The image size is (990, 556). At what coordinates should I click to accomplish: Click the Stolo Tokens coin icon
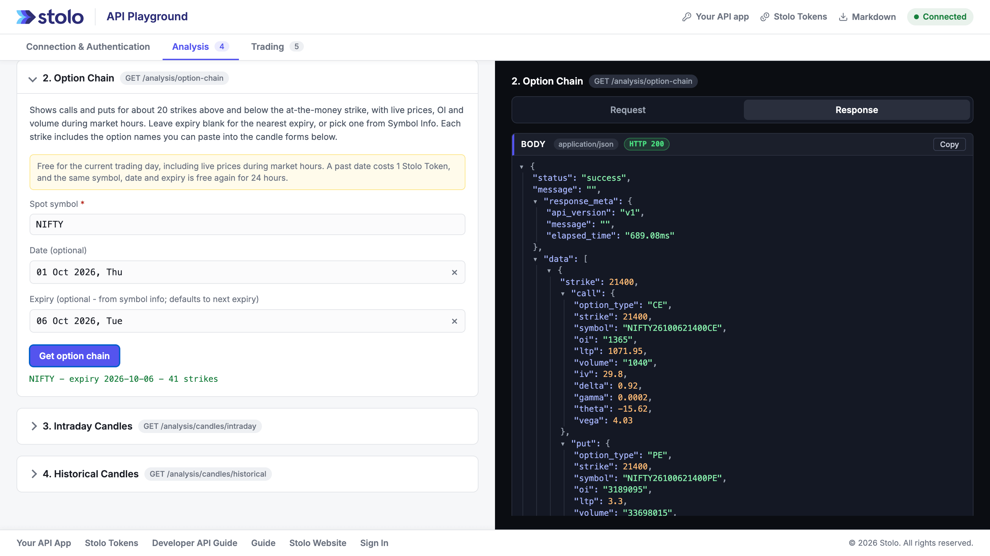(x=764, y=17)
